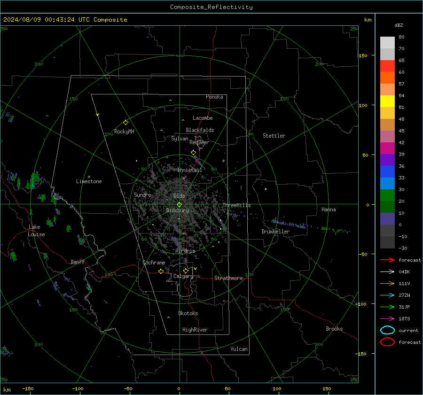The height and width of the screenshot is (395, 423).
Task: Click the asterisk marker above Limestone
Action: [89, 177]
